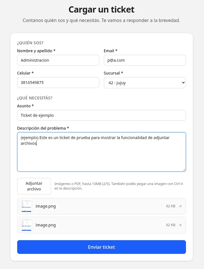Screen dimensions: 204x269
Task: Click the 'Nombre y apellido *' label
Action: 36,51
